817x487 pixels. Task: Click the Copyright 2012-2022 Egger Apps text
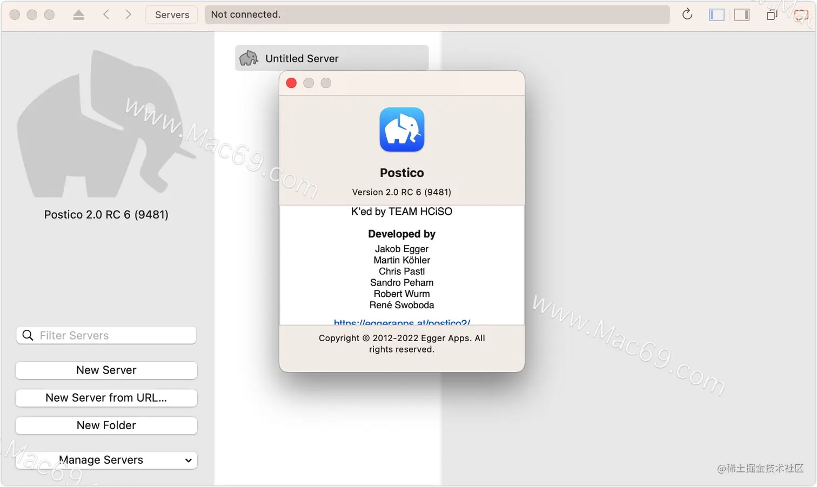pyautogui.click(x=402, y=344)
